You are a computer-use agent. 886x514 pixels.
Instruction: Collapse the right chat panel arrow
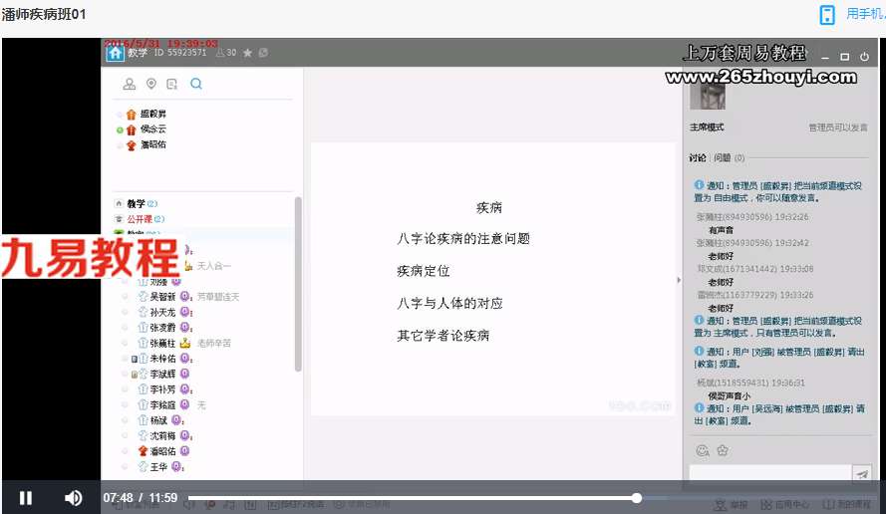(x=679, y=280)
